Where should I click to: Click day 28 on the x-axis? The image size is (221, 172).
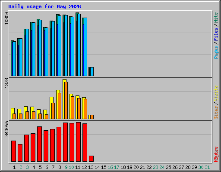coord(188,167)
